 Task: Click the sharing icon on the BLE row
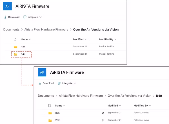[103, 113]
